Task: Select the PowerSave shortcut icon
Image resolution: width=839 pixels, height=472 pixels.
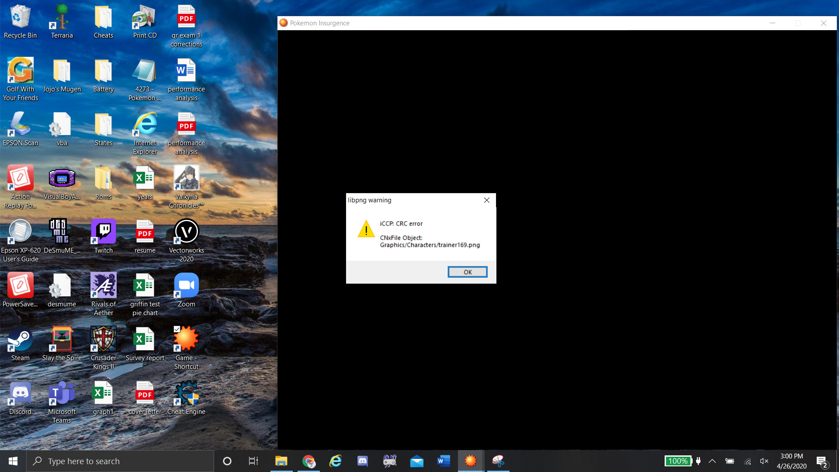Action: (20, 291)
